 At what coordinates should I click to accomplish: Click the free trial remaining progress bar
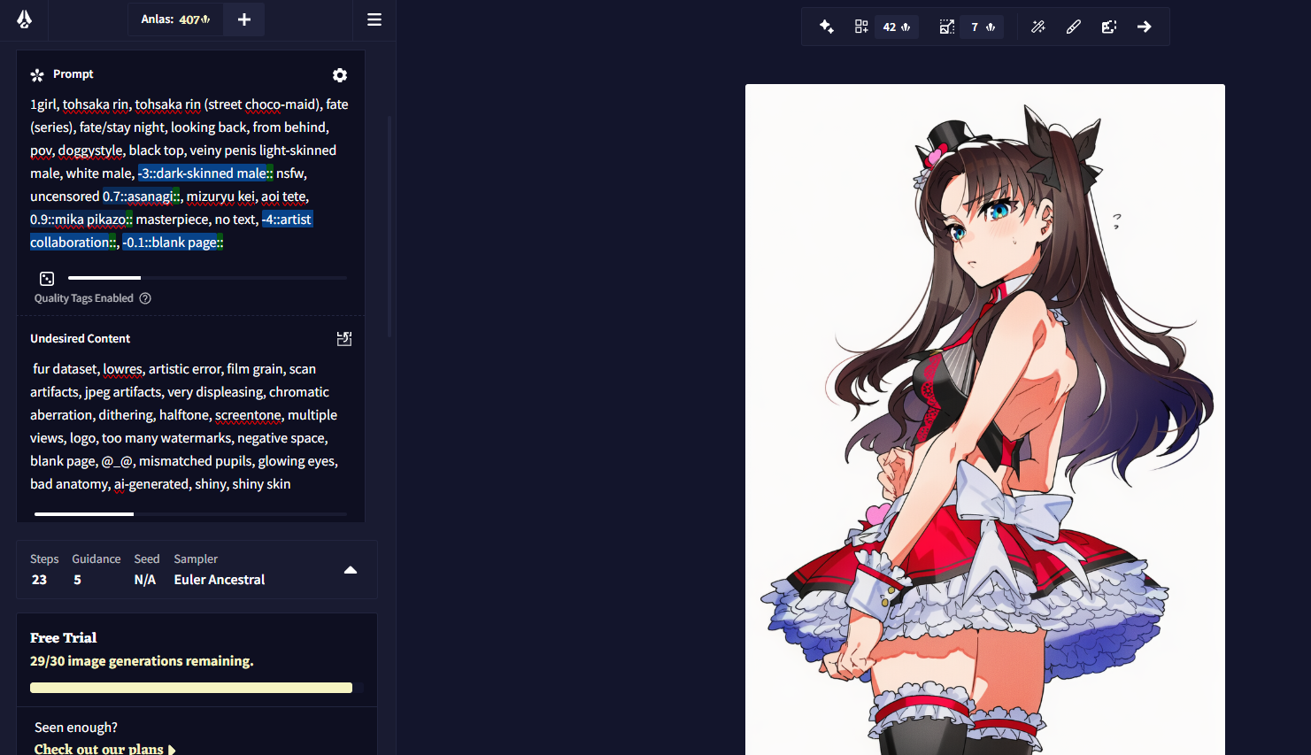pyautogui.click(x=197, y=688)
